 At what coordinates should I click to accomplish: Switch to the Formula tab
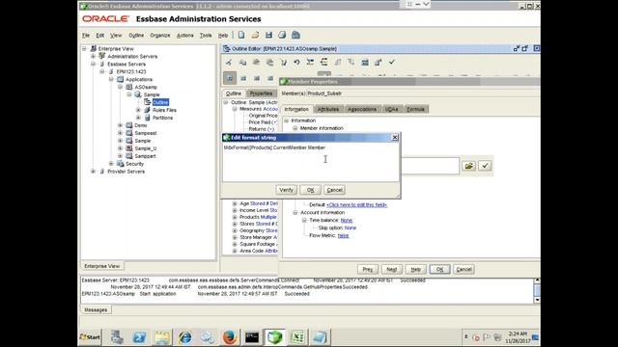[x=416, y=109]
